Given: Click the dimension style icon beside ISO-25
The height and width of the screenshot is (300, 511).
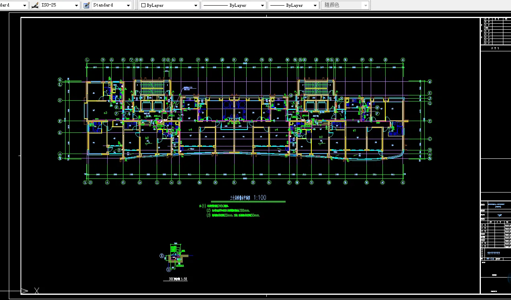Looking at the screenshot, I should pos(35,5).
